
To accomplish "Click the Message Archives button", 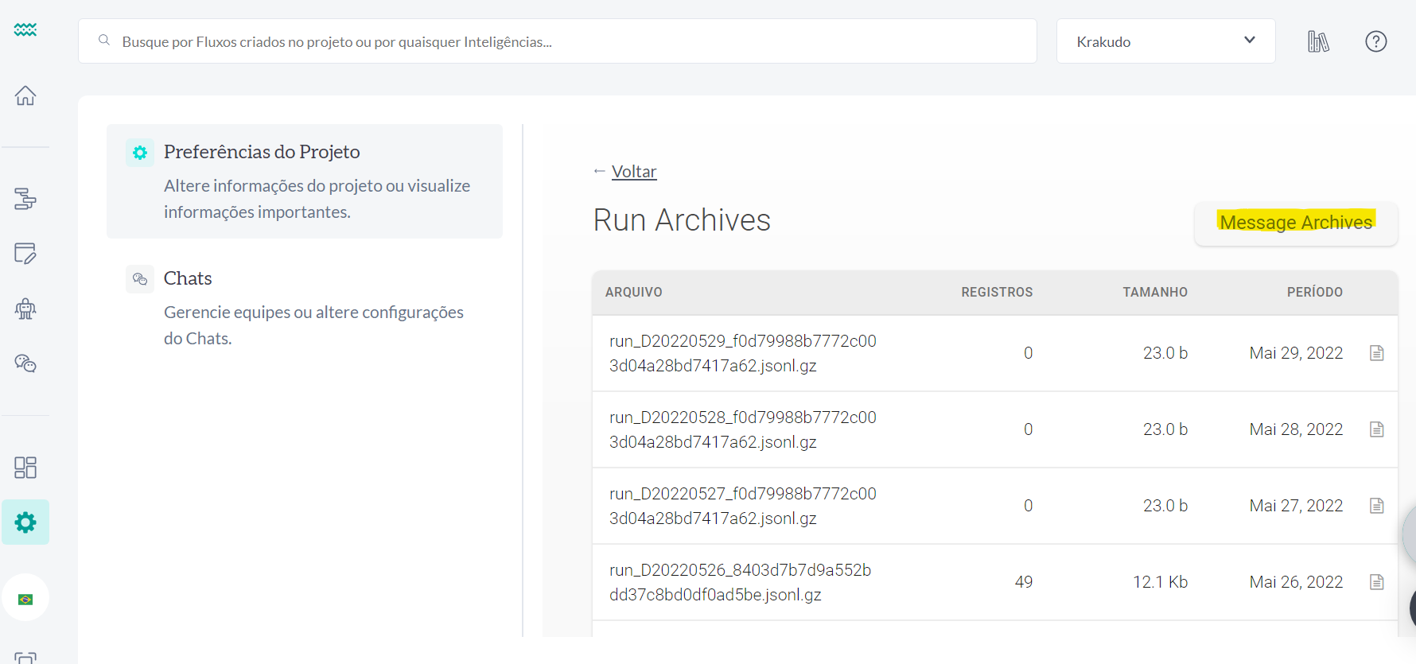I will [1295, 223].
